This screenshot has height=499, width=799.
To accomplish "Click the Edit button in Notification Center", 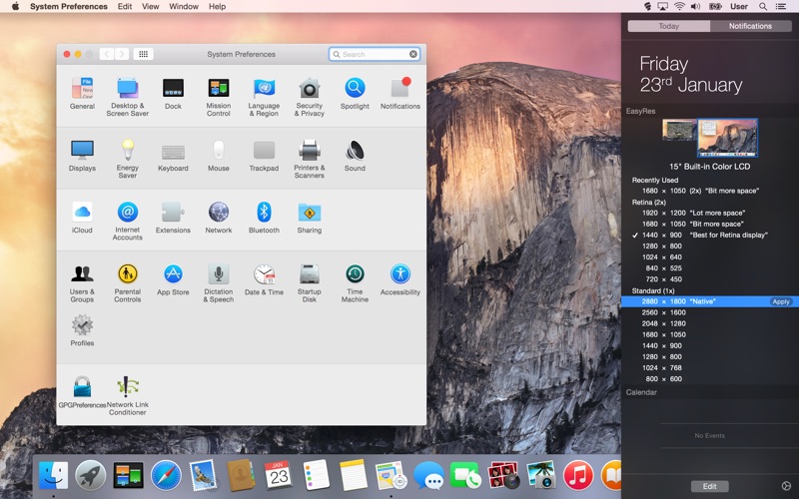I will tap(709, 486).
